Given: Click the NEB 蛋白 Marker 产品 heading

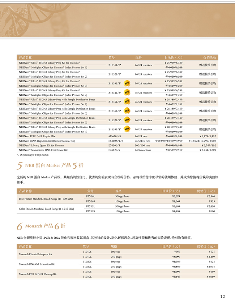Looking at the screenshot, I should 48,166.
